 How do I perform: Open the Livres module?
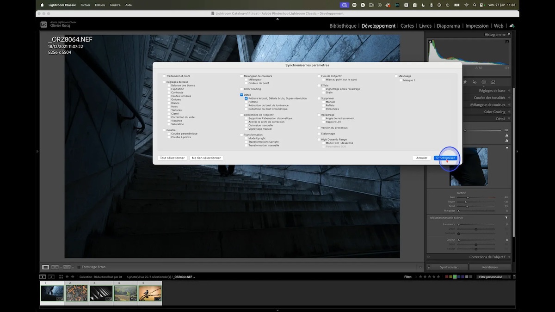coord(425,26)
